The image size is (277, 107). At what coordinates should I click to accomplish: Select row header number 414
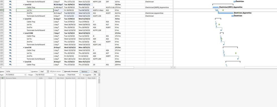click(x=2, y=19)
